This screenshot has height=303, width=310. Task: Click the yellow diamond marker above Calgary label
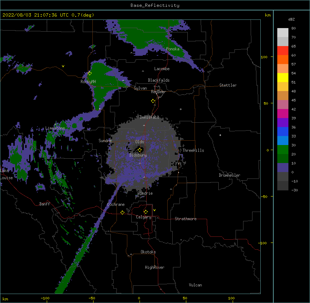(146, 212)
